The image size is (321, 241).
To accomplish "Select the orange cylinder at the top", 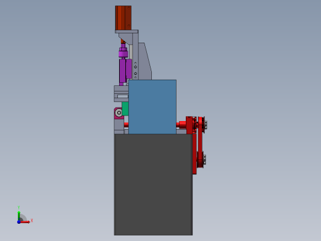I will (x=123, y=18).
